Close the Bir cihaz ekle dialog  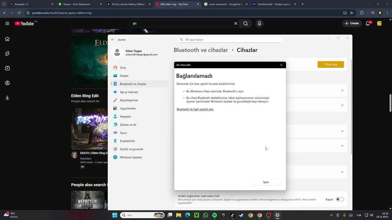281,65
